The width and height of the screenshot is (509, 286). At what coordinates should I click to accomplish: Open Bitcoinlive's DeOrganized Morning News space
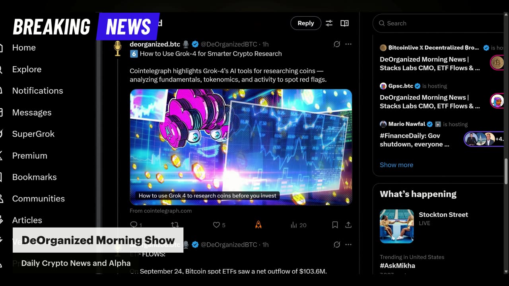point(430,64)
